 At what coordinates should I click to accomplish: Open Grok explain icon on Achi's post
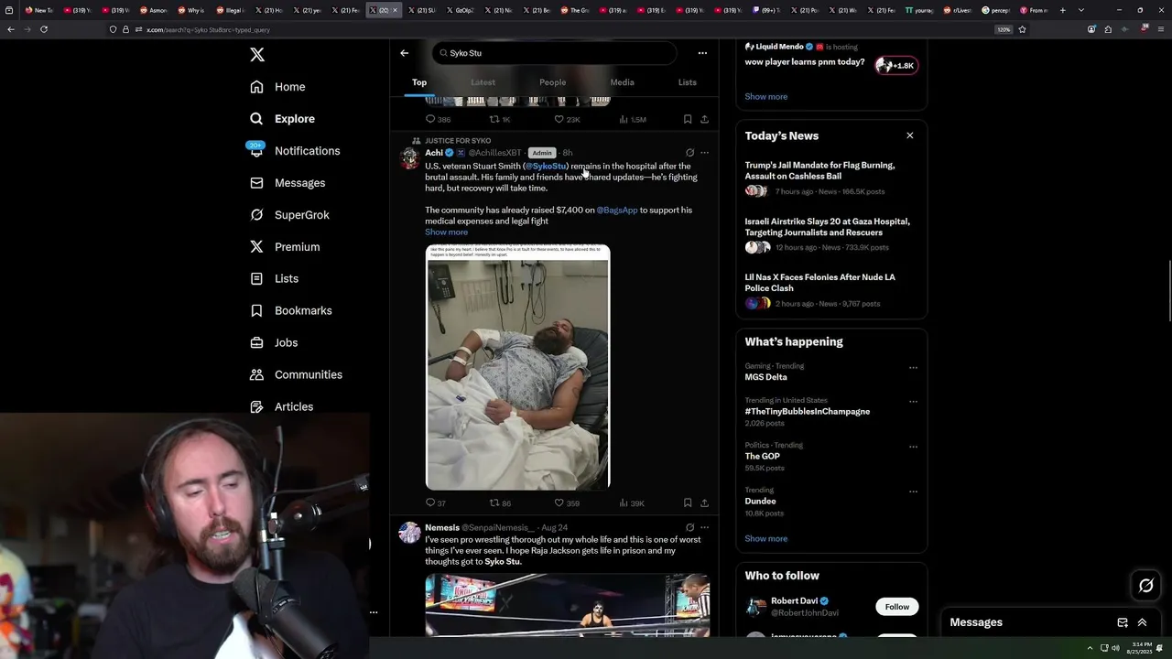coord(689,153)
